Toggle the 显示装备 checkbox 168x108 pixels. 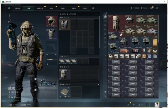pos(10,92)
